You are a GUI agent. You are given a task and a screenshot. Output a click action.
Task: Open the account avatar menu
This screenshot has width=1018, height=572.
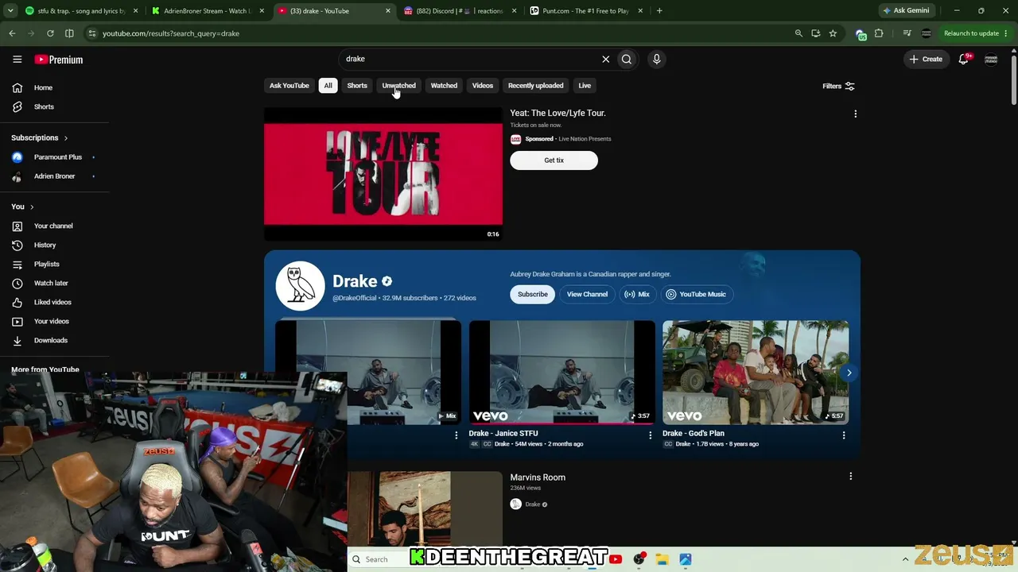click(x=991, y=60)
